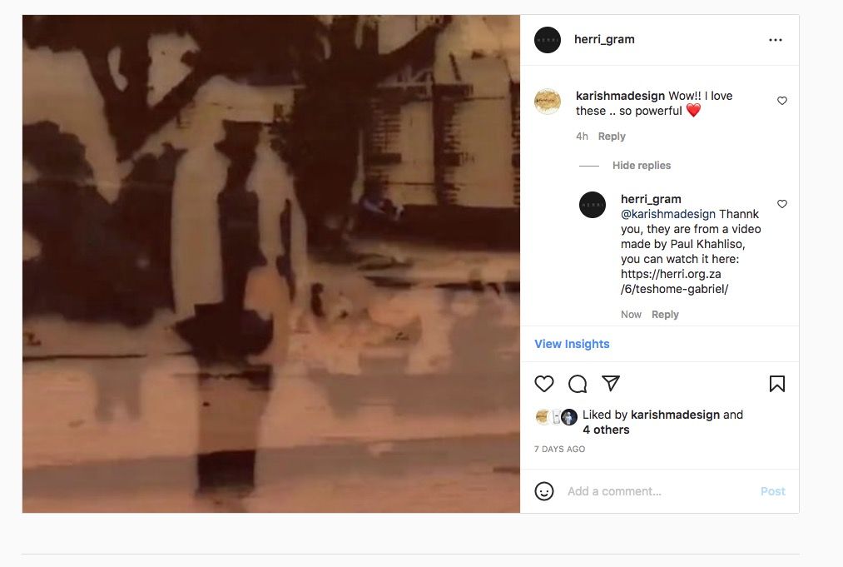Open View Insights link
This screenshot has height=567, width=843.
tap(572, 344)
